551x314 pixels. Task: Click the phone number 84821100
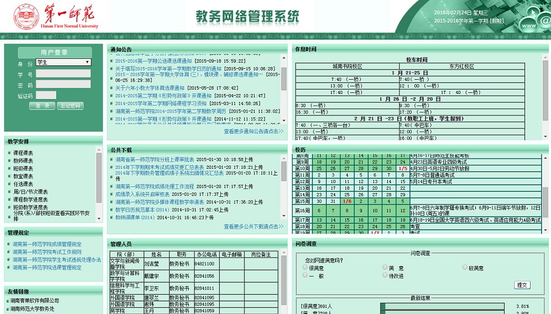204,263
